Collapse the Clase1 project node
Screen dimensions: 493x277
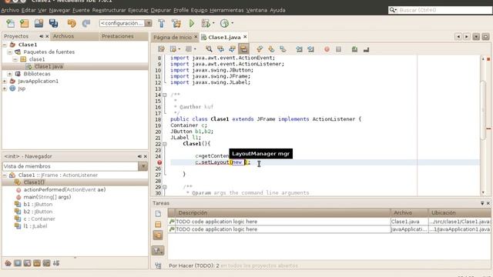pyautogui.click(x=5, y=45)
